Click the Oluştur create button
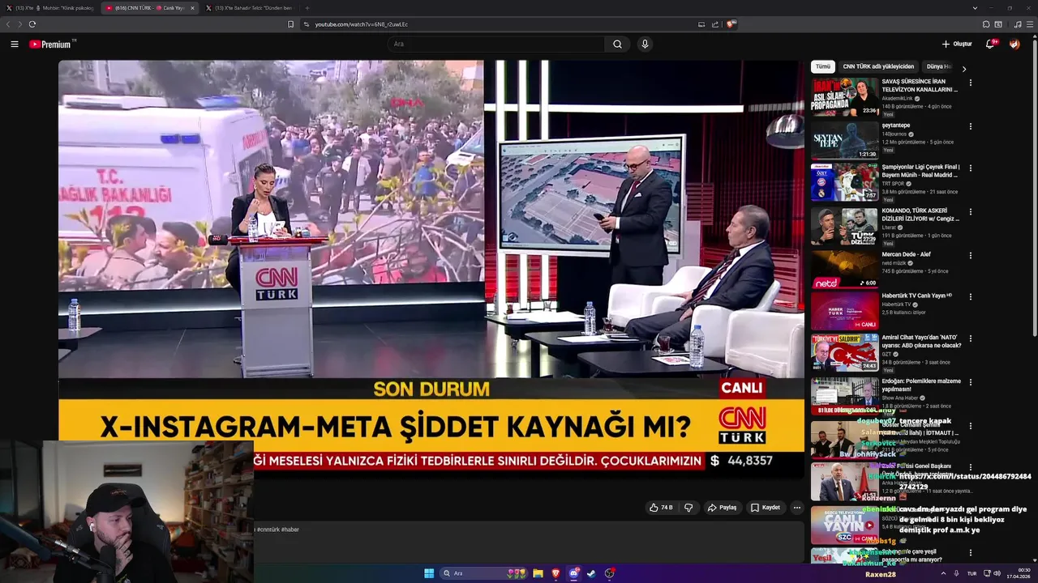Image resolution: width=1038 pixels, height=583 pixels. [957, 45]
